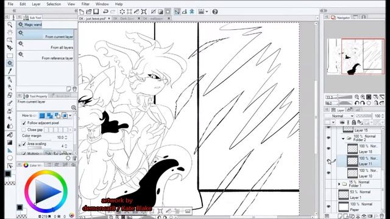The height and width of the screenshot is (219, 390).
Task: Click the Navigator rotate left icon
Action: [x=356, y=103]
